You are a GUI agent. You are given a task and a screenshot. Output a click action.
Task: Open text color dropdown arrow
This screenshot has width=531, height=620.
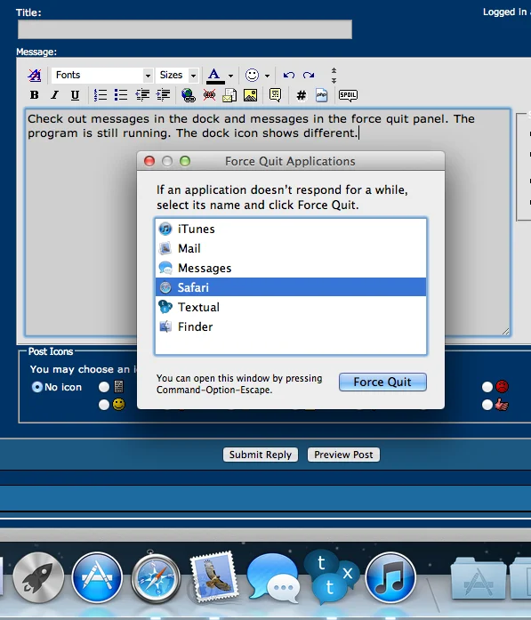(231, 76)
